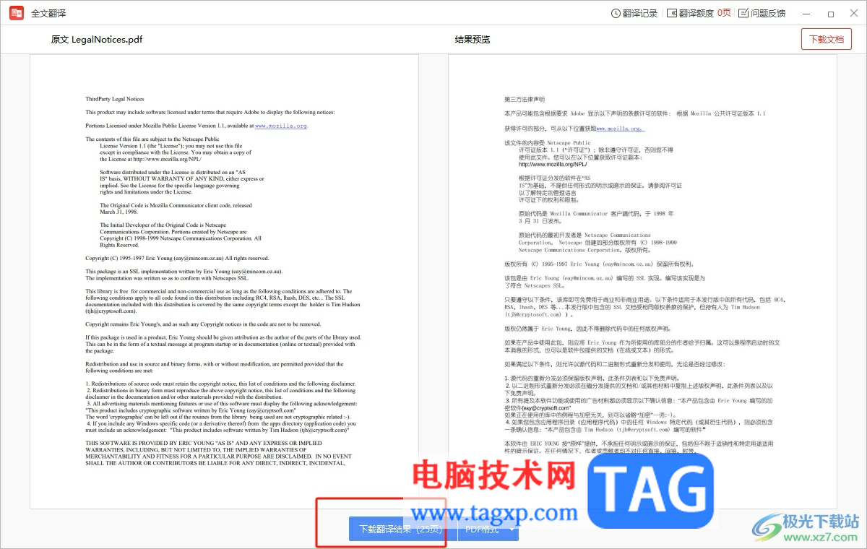Open 翻译额度 translation quota
867x549 pixels.
tap(690, 13)
